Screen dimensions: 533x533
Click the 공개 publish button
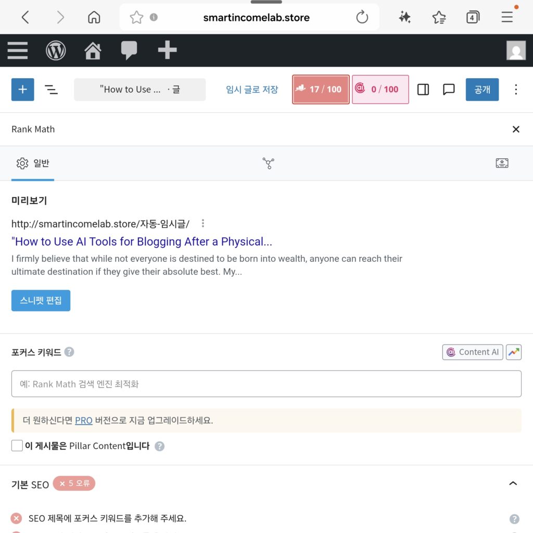tap(482, 89)
